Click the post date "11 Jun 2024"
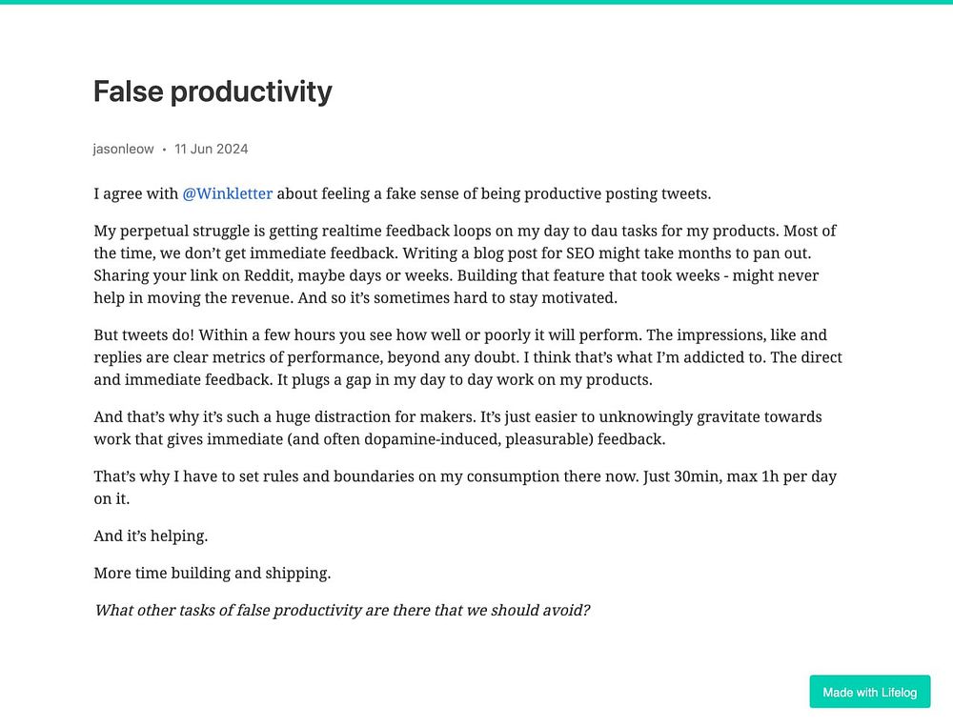Viewport: 953px width, 727px height. pyautogui.click(x=212, y=149)
